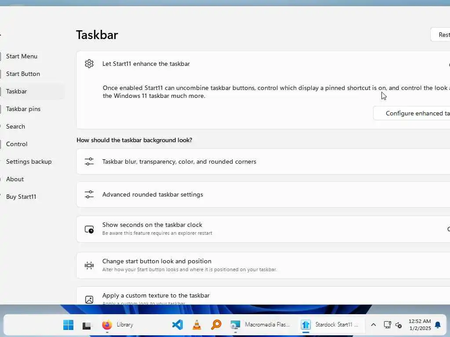Open Apply a custom texture to the taskbar

point(263,296)
